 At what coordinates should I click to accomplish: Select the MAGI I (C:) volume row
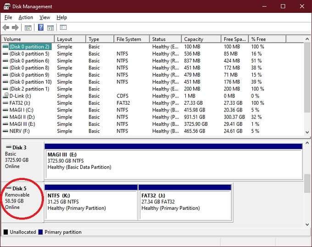[28, 110]
